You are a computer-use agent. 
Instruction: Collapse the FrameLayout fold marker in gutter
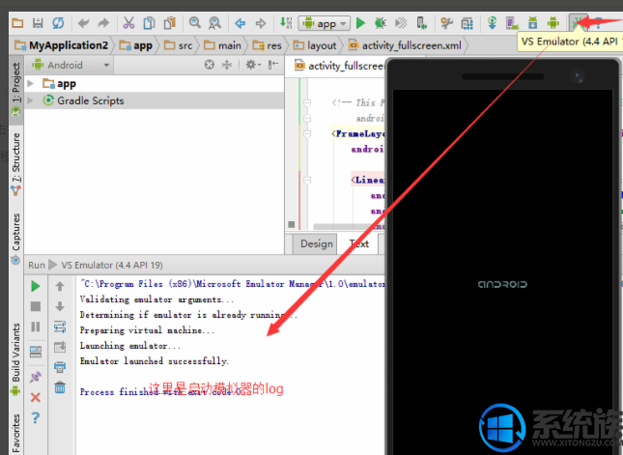[x=307, y=133]
